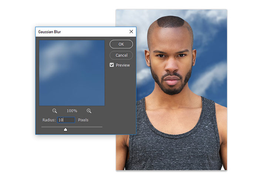This screenshot has height=179, width=268.
Task: Click the 100% zoom level label
Action: tap(72, 111)
